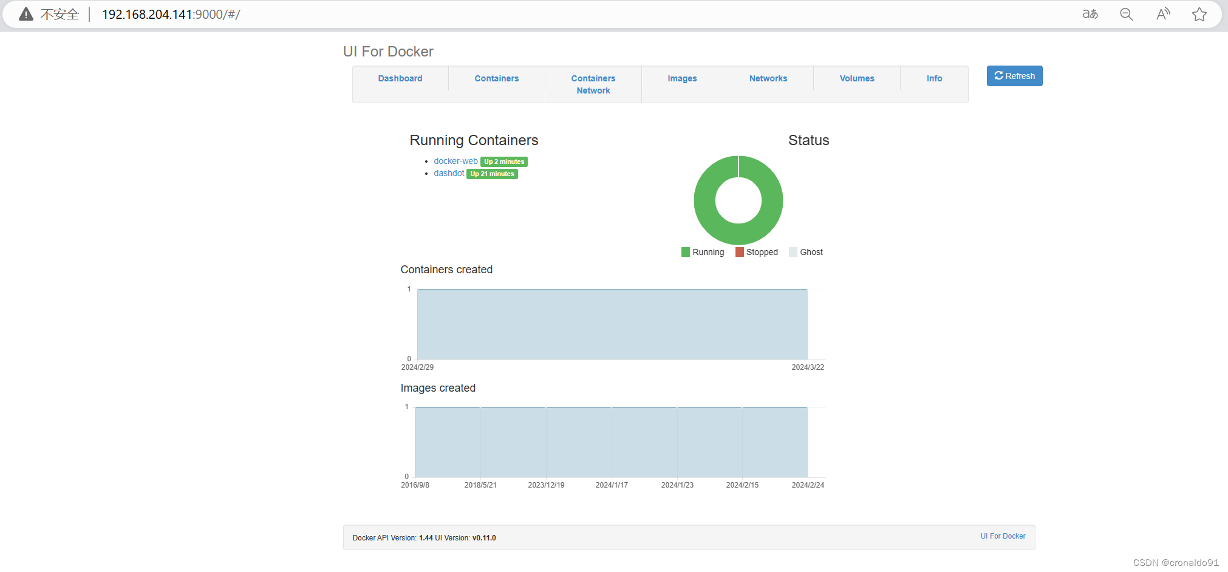Screen dimensions: 1228x572
Task: Click the 2018/5/21 axis date label
Action: [x=480, y=485]
